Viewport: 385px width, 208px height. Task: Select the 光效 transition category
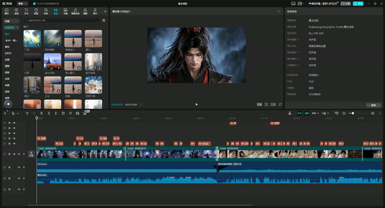coord(7,79)
